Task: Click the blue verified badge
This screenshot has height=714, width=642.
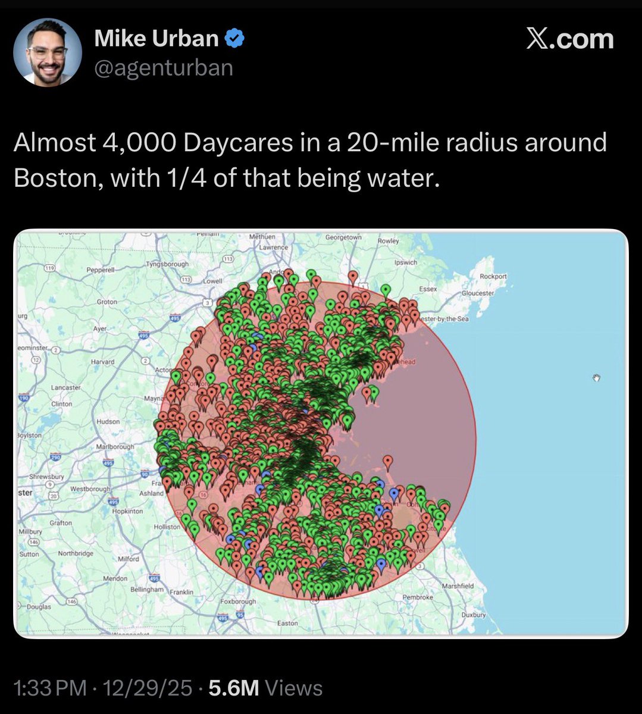Action: 235,39
